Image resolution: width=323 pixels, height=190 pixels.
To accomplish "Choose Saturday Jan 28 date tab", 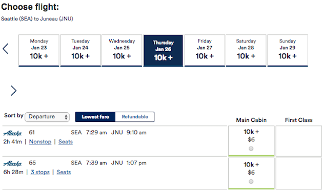I will (x=246, y=51).
